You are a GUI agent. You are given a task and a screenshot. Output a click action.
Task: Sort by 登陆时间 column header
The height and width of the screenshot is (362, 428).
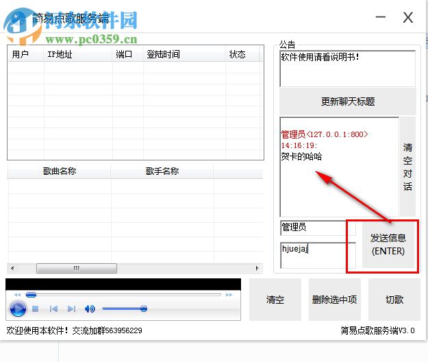[x=184, y=54]
